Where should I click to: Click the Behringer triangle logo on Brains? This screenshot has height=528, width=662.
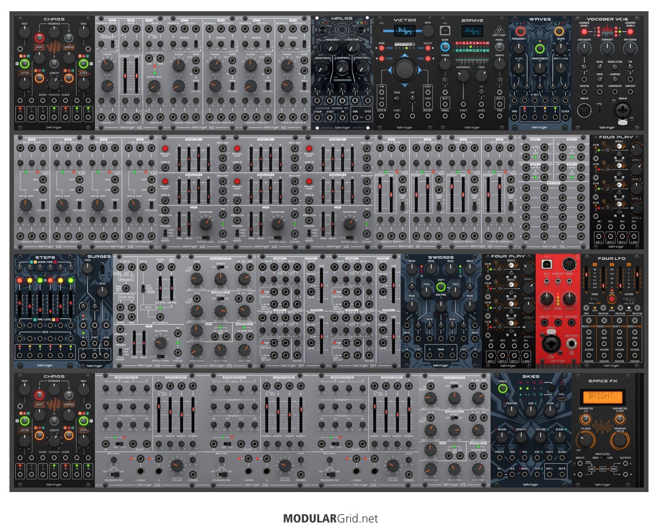pyautogui.click(x=499, y=31)
